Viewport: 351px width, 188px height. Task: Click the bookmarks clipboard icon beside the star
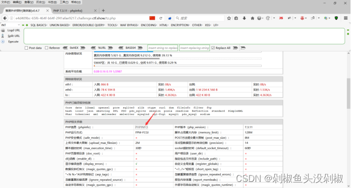[x=236, y=18]
